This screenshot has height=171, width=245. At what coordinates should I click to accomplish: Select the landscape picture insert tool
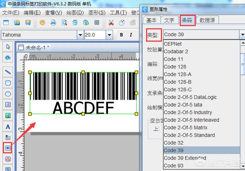click(8, 116)
